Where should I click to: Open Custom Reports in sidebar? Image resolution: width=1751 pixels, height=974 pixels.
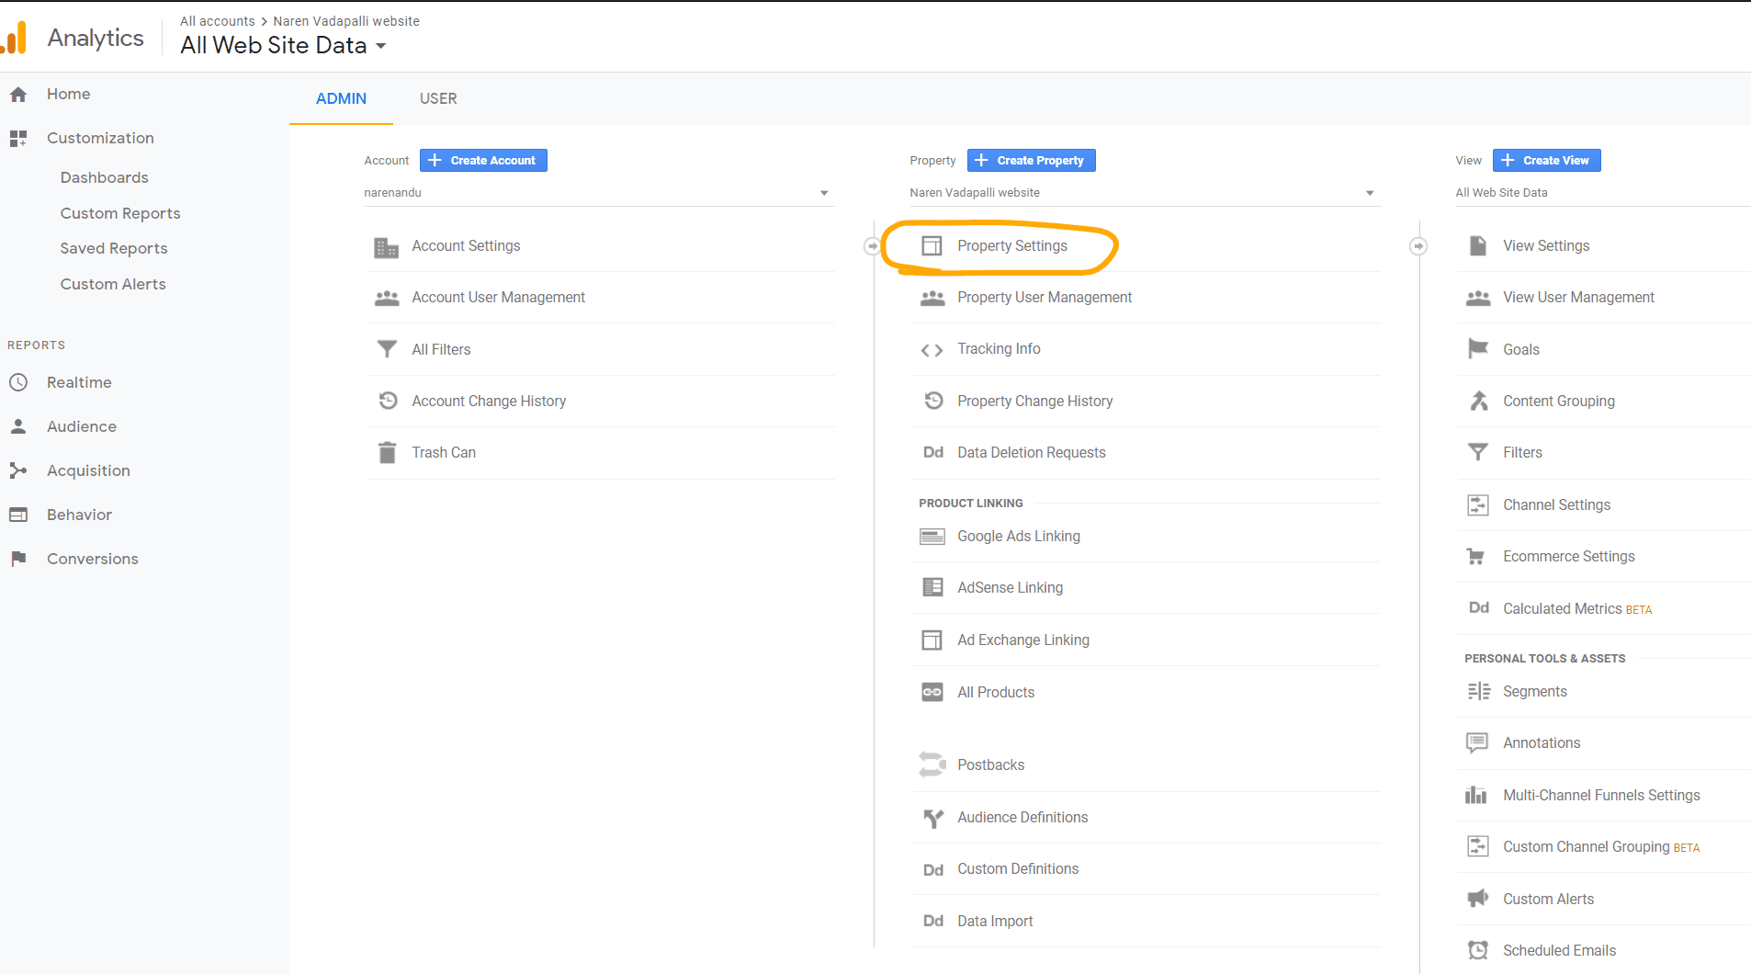coord(120,213)
